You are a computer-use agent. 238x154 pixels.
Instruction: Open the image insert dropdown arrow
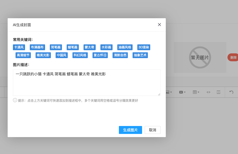[171, 92]
